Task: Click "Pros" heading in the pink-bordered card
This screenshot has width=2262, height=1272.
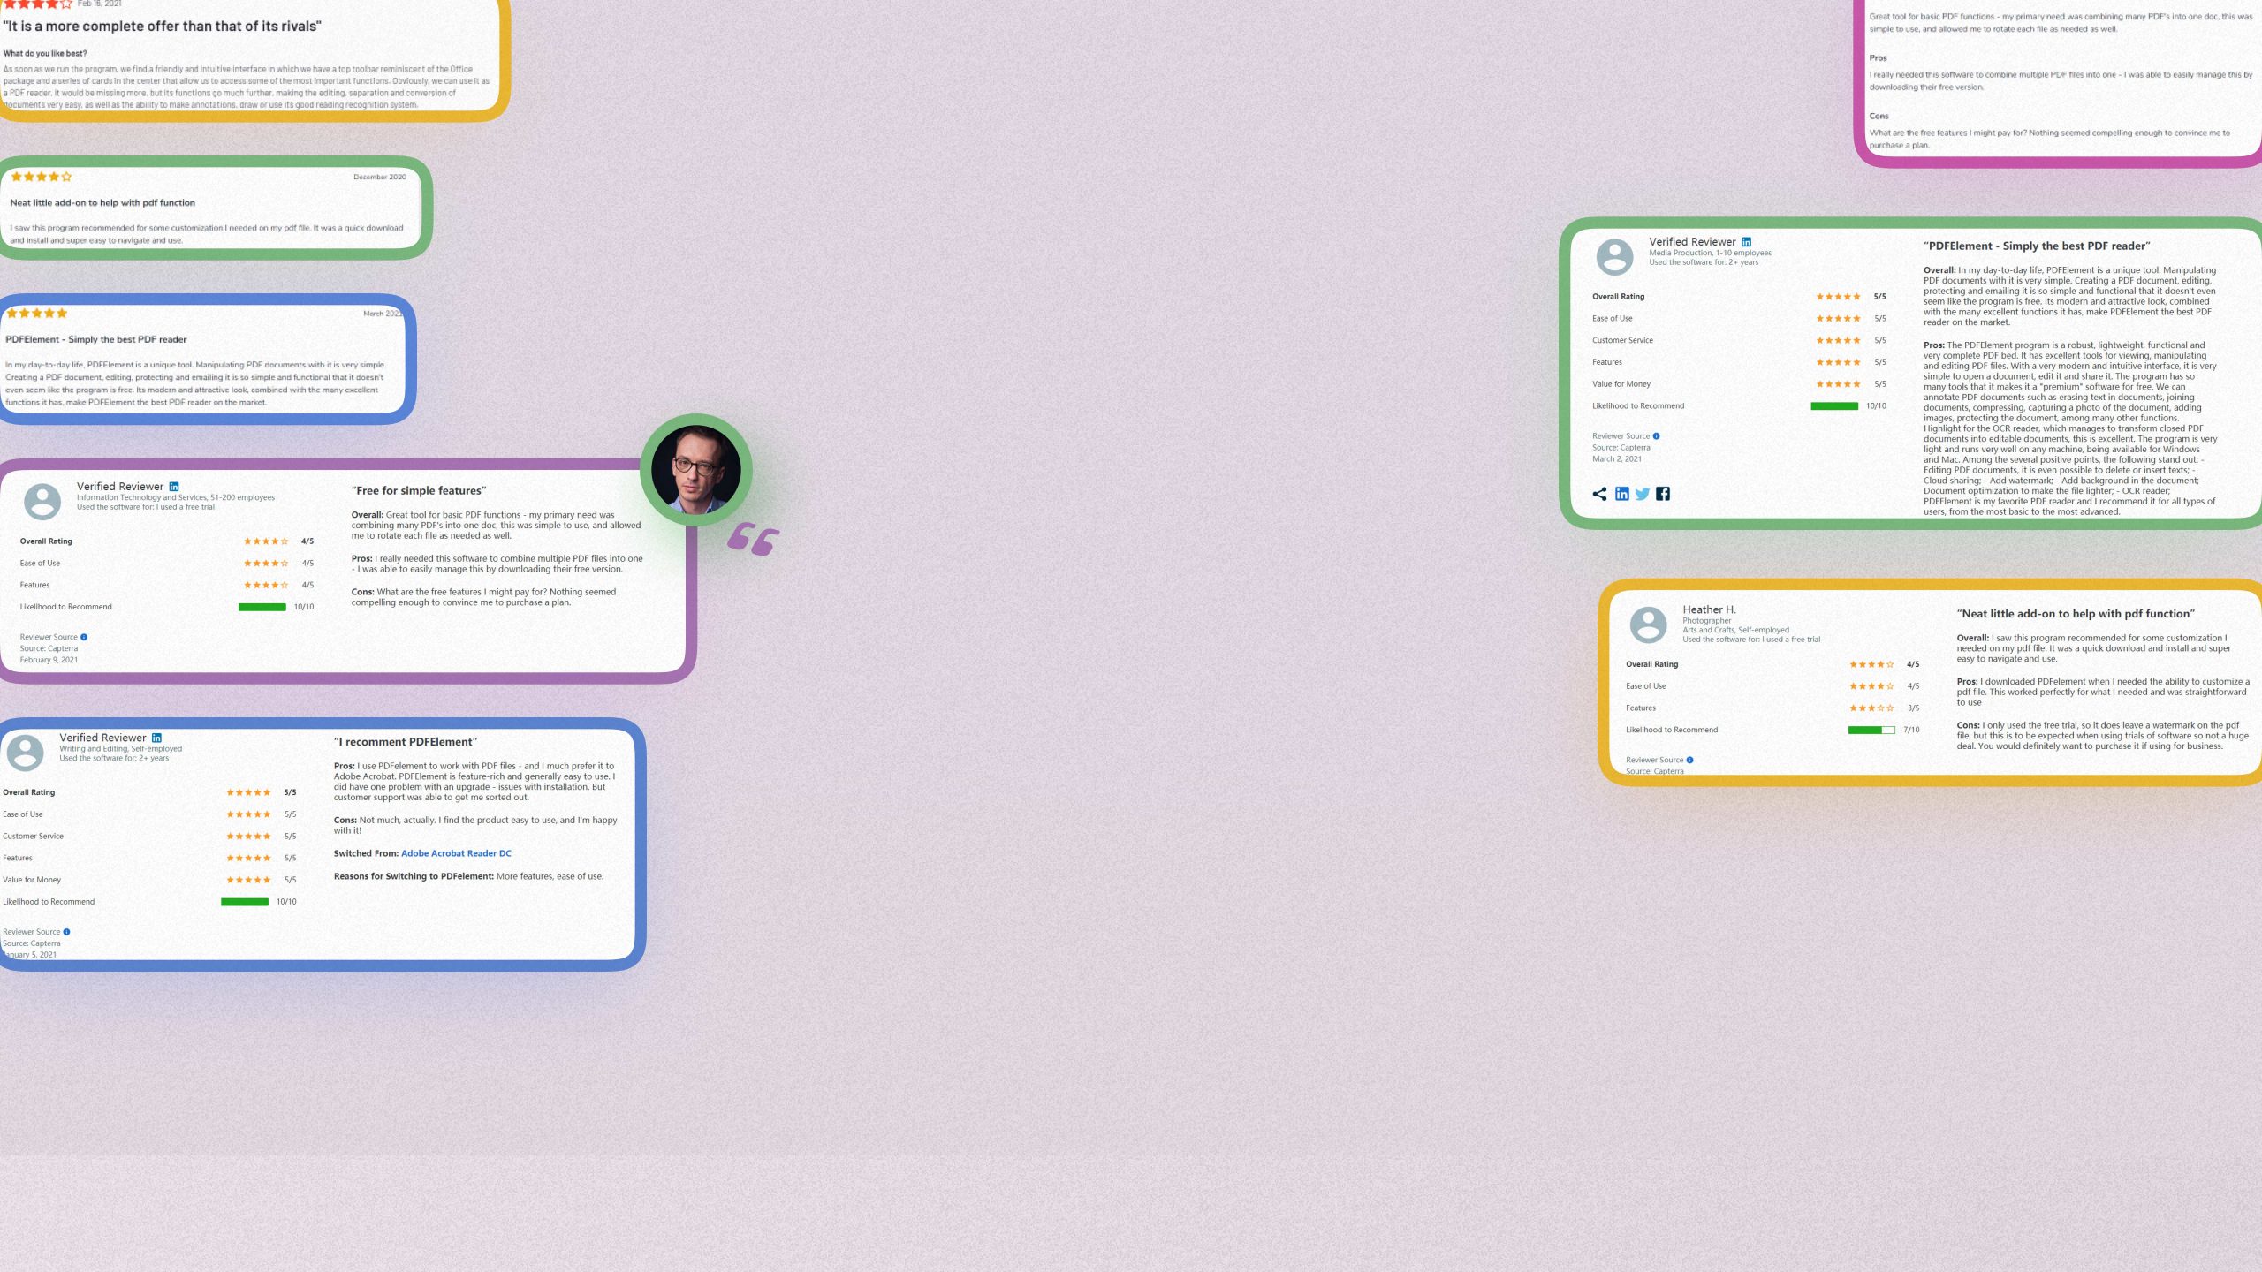Action: tap(1878, 58)
